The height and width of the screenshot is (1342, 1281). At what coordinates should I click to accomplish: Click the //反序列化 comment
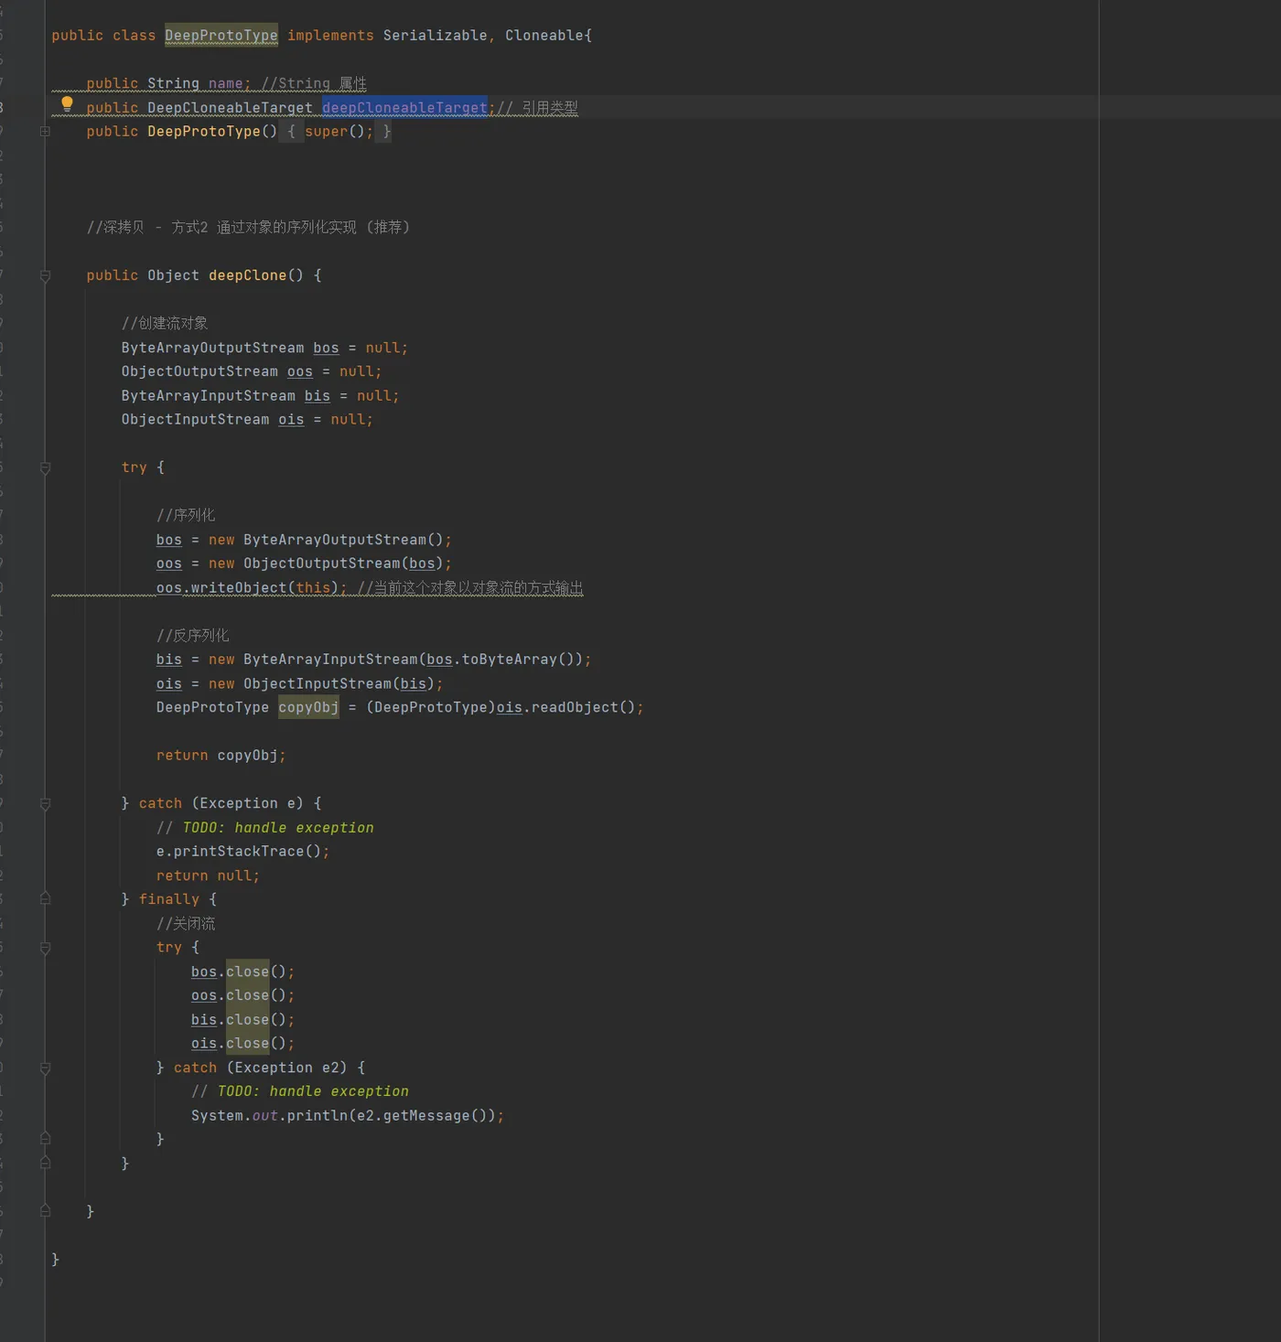click(193, 635)
